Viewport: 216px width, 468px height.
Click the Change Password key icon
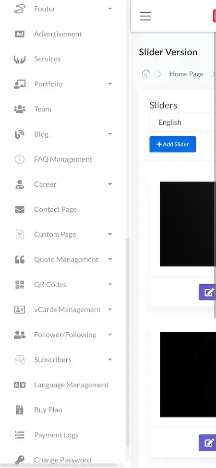(x=20, y=460)
